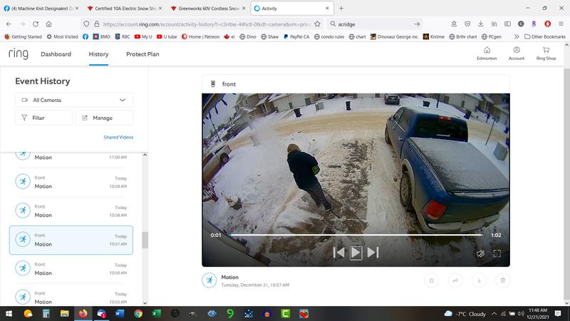Viewport: 570px width, 321px height.
Task: Open Other Bookmarks folder
Action: tap(545, 37)
